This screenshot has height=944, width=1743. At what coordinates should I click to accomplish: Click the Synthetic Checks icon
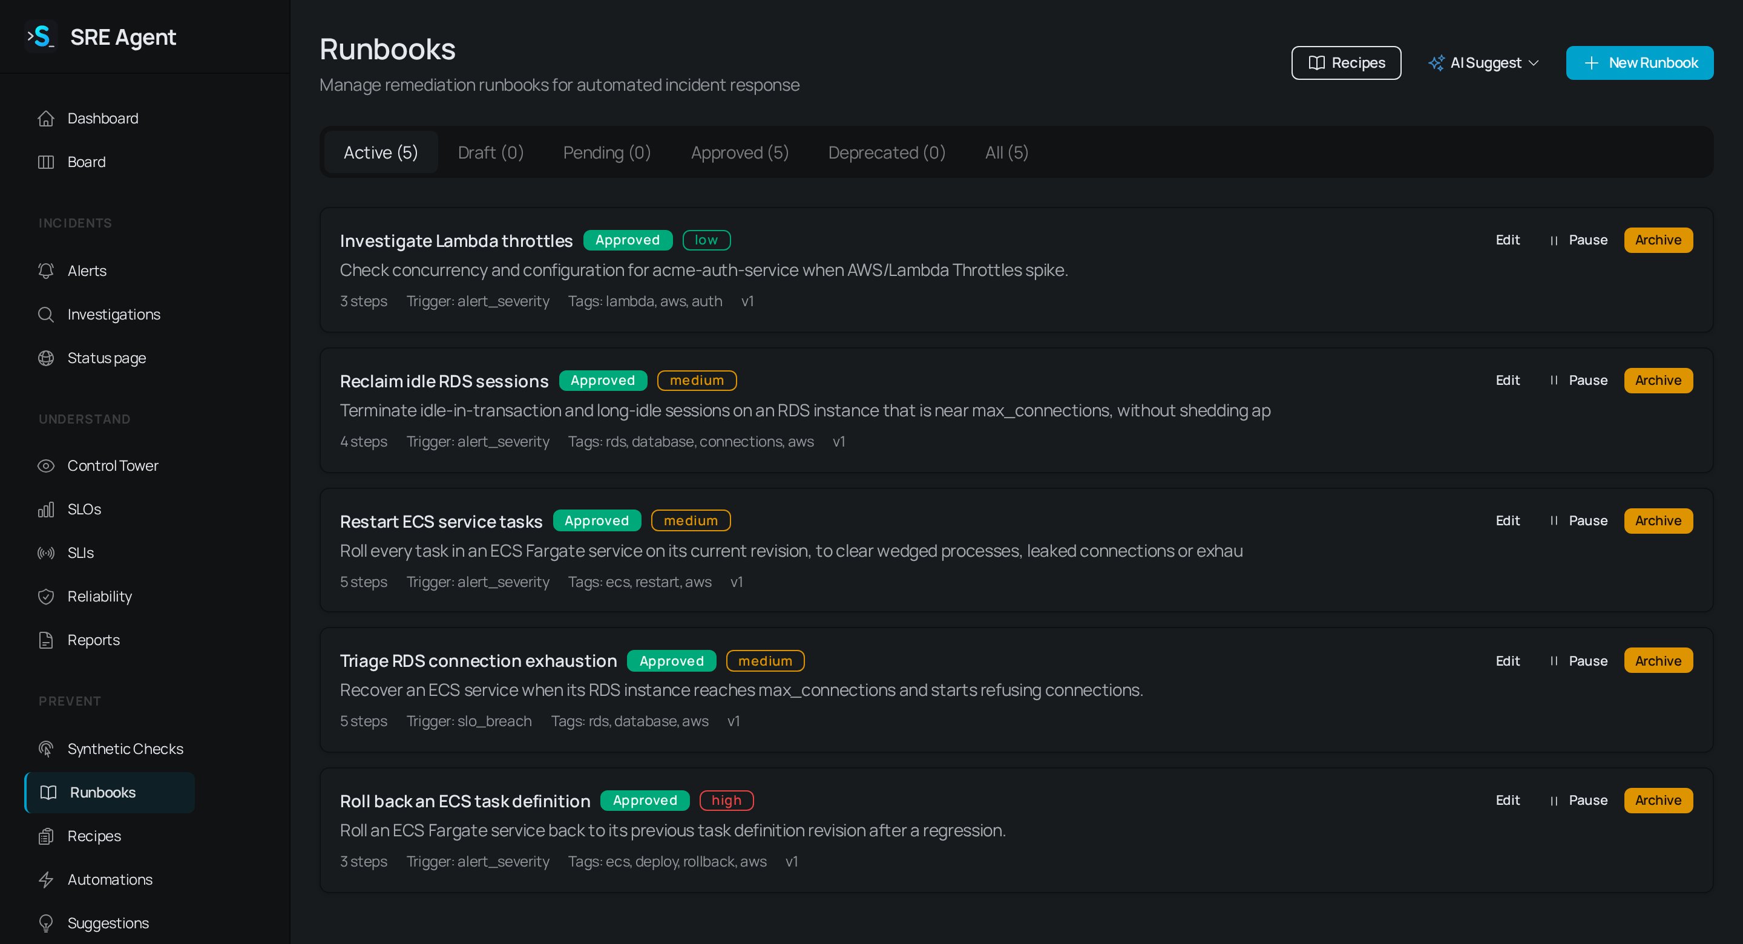pyautogui.click(x=46, y=749)
